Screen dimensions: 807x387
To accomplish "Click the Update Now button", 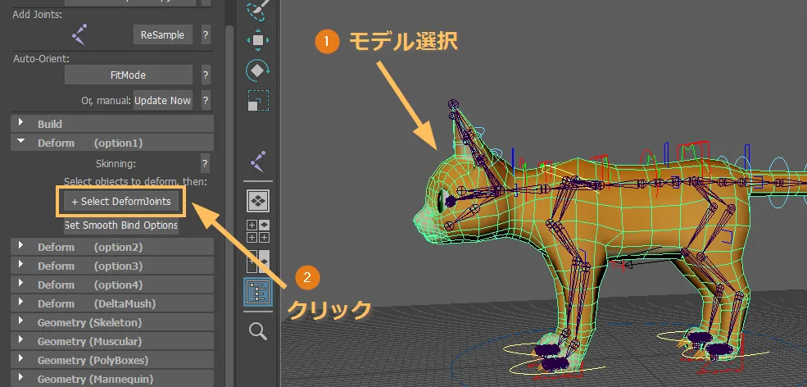I will click(x=163, y=100).
